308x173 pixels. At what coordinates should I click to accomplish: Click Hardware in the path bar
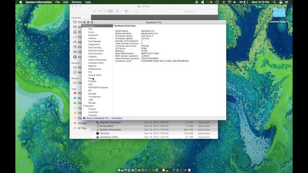pos(117,118)
